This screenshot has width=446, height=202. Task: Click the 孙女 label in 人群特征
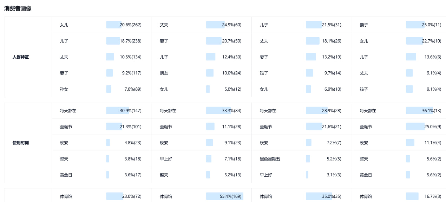pos(64,89)
